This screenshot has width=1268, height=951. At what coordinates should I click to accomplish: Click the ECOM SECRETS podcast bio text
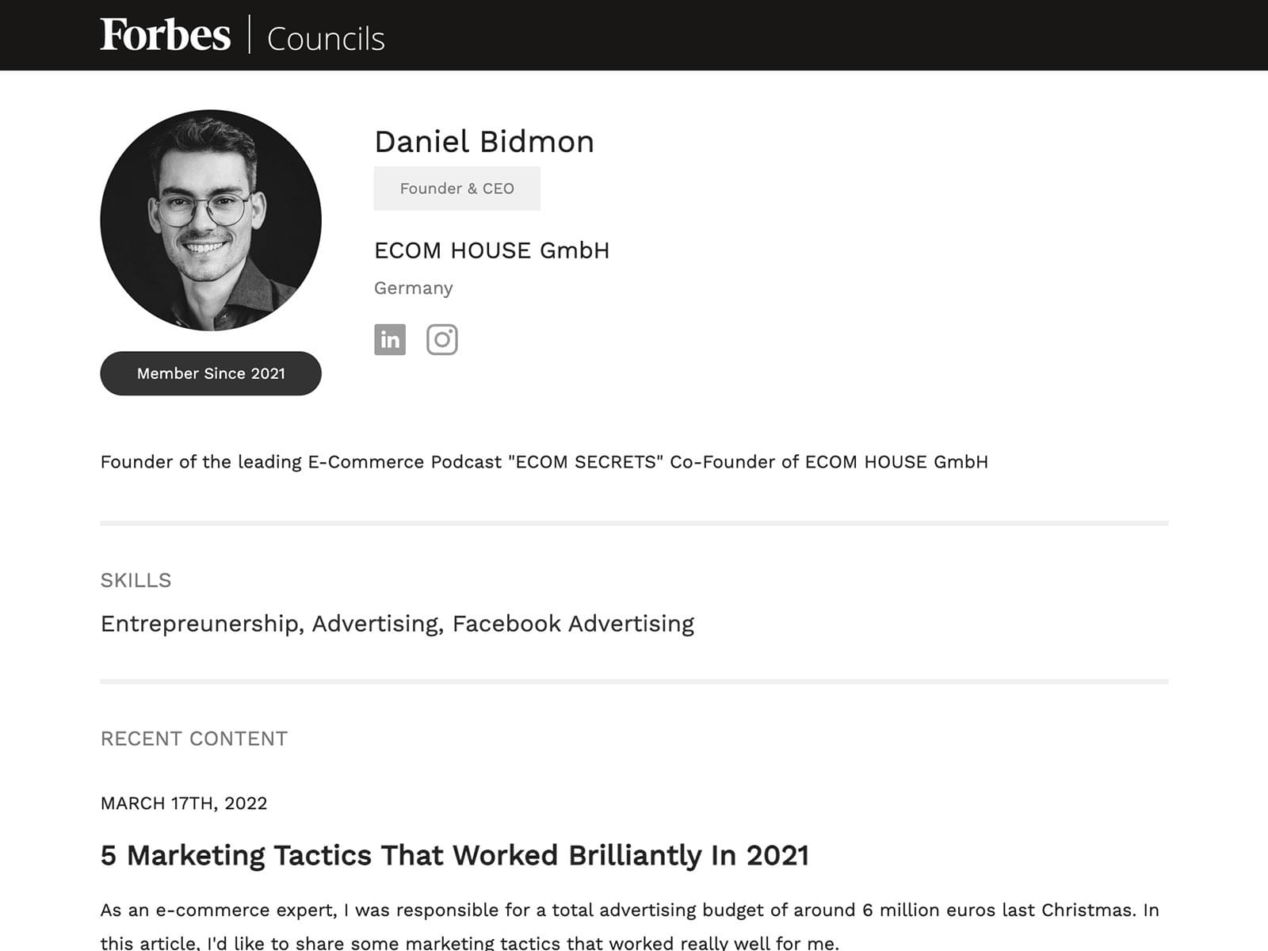[x=544, y=462]
